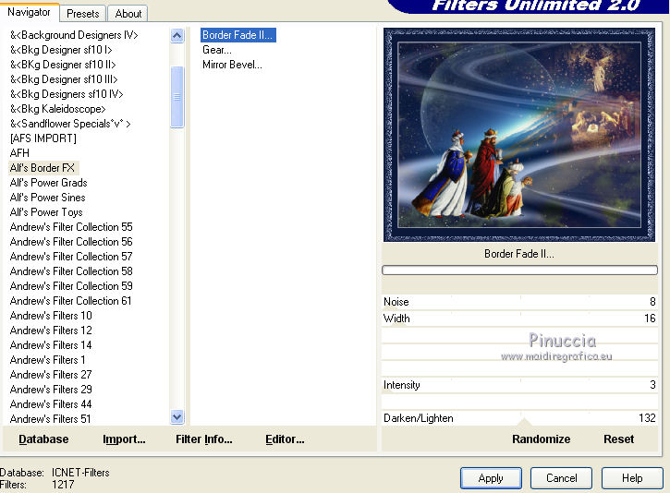Select the AFH category

[x=19, y=153]
